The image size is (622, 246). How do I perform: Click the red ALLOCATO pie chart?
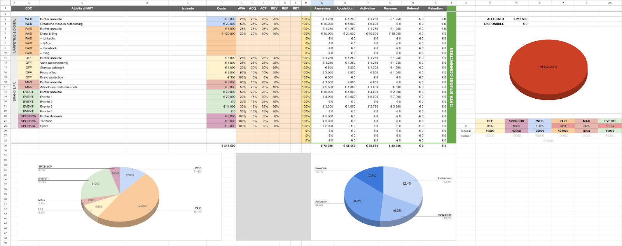pyautogui.click(x=548, y=69)
